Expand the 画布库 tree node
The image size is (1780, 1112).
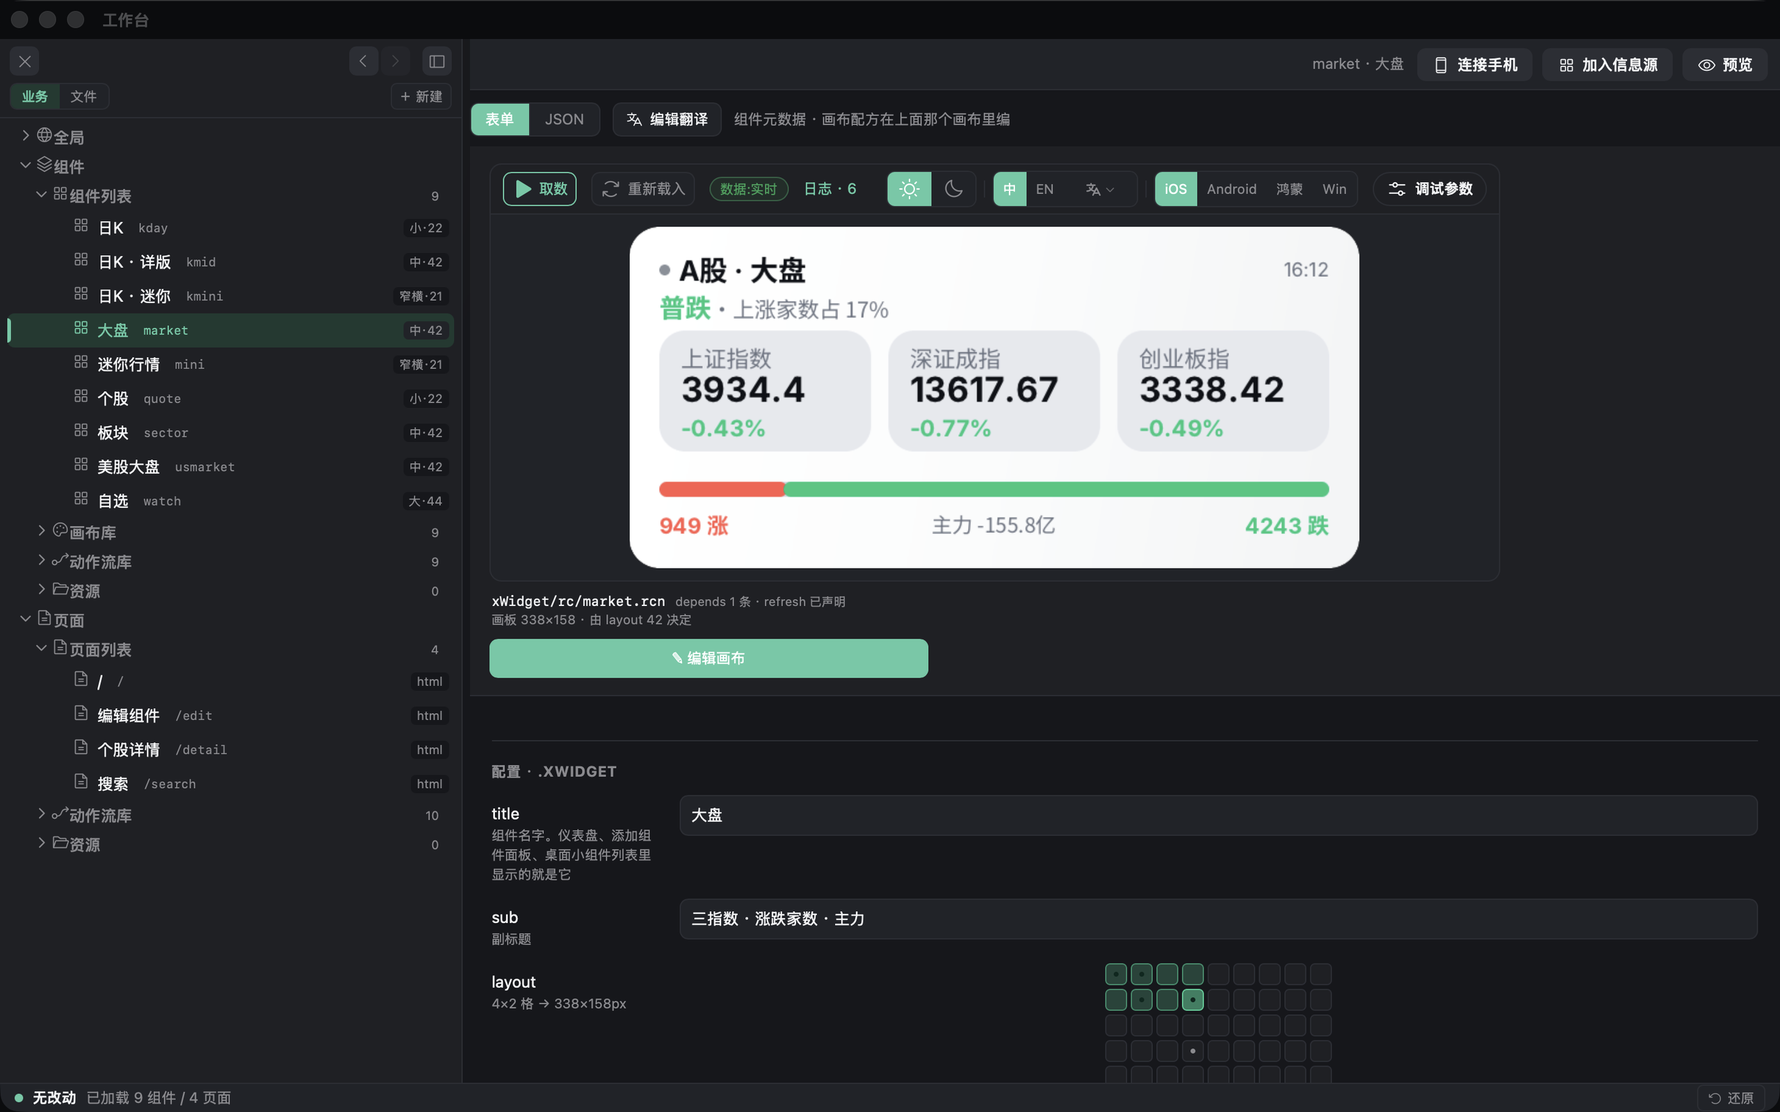click(x=42, y=531)
